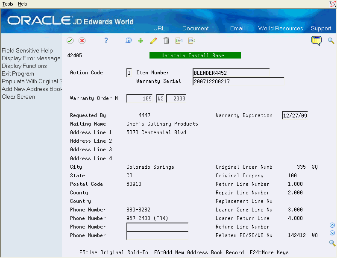Open the yellow chat bubble icon
The width and height of the screenshot is (337, 258).
(316, 41)
